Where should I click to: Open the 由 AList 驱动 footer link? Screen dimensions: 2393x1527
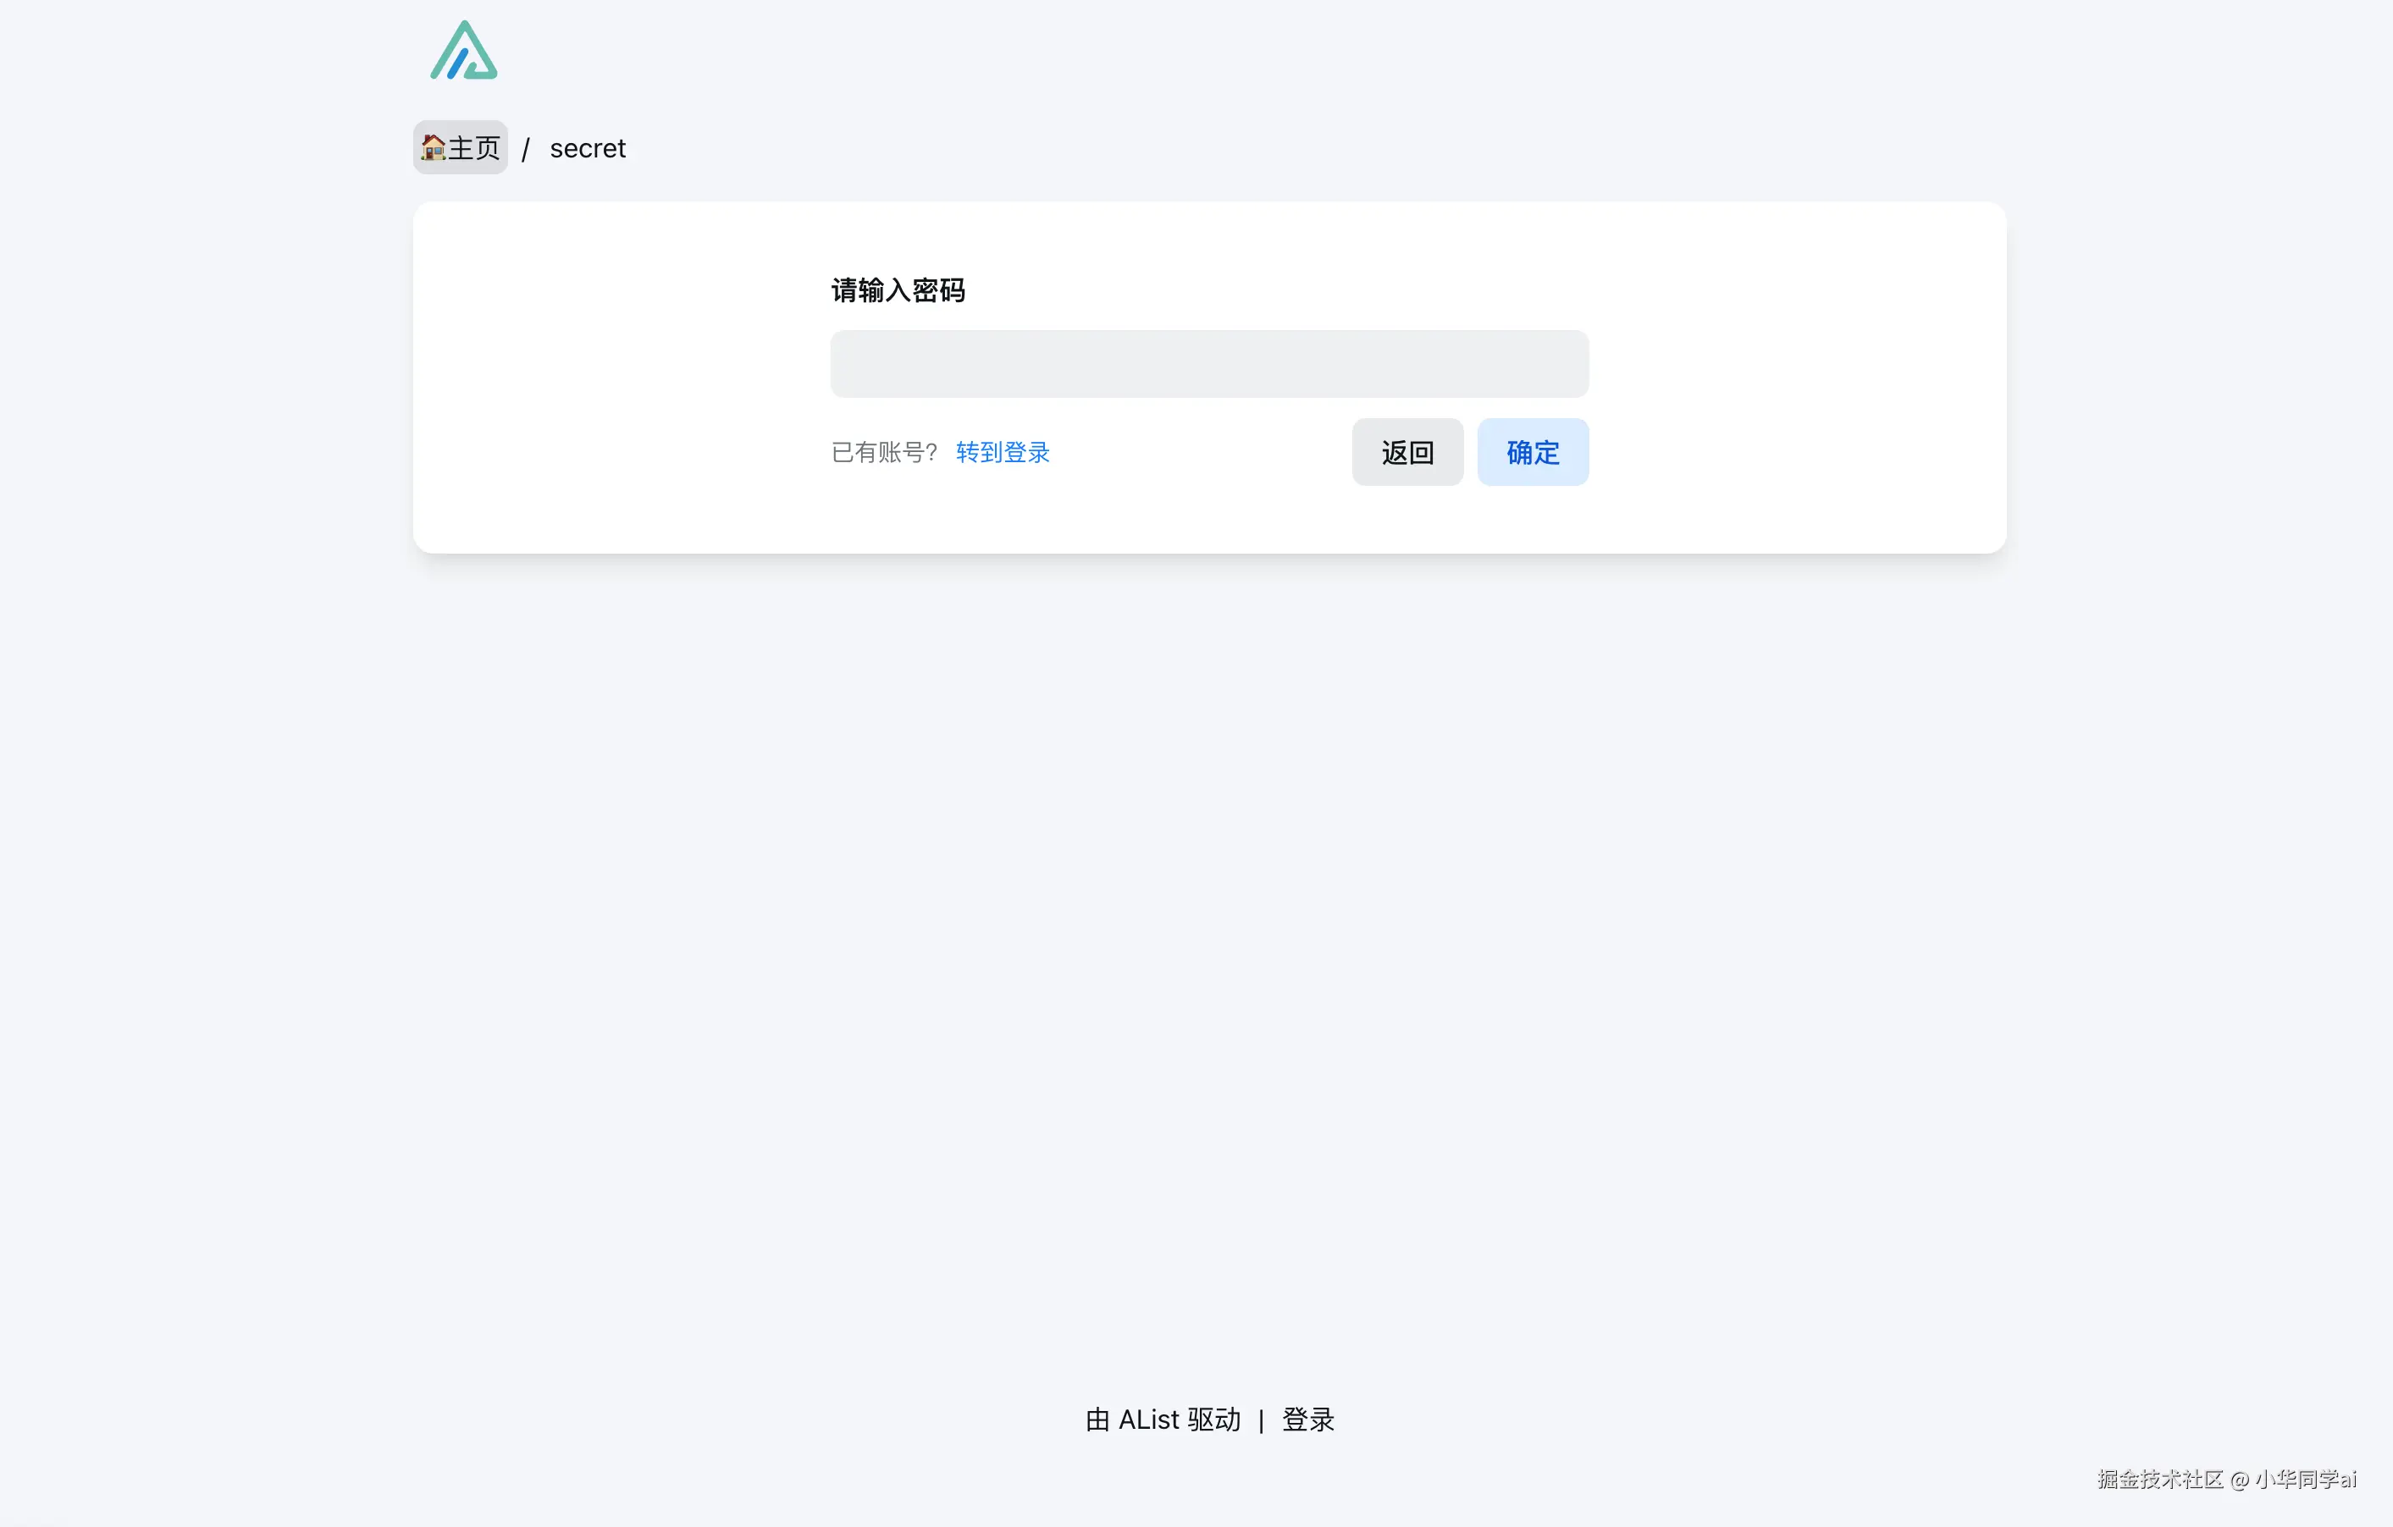pos(1163,1420)
